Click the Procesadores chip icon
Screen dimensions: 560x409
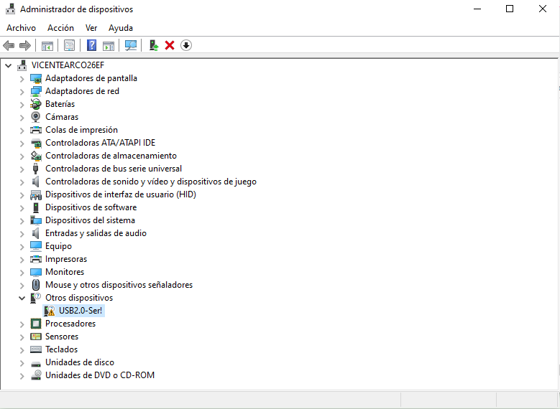coord(36,324)
